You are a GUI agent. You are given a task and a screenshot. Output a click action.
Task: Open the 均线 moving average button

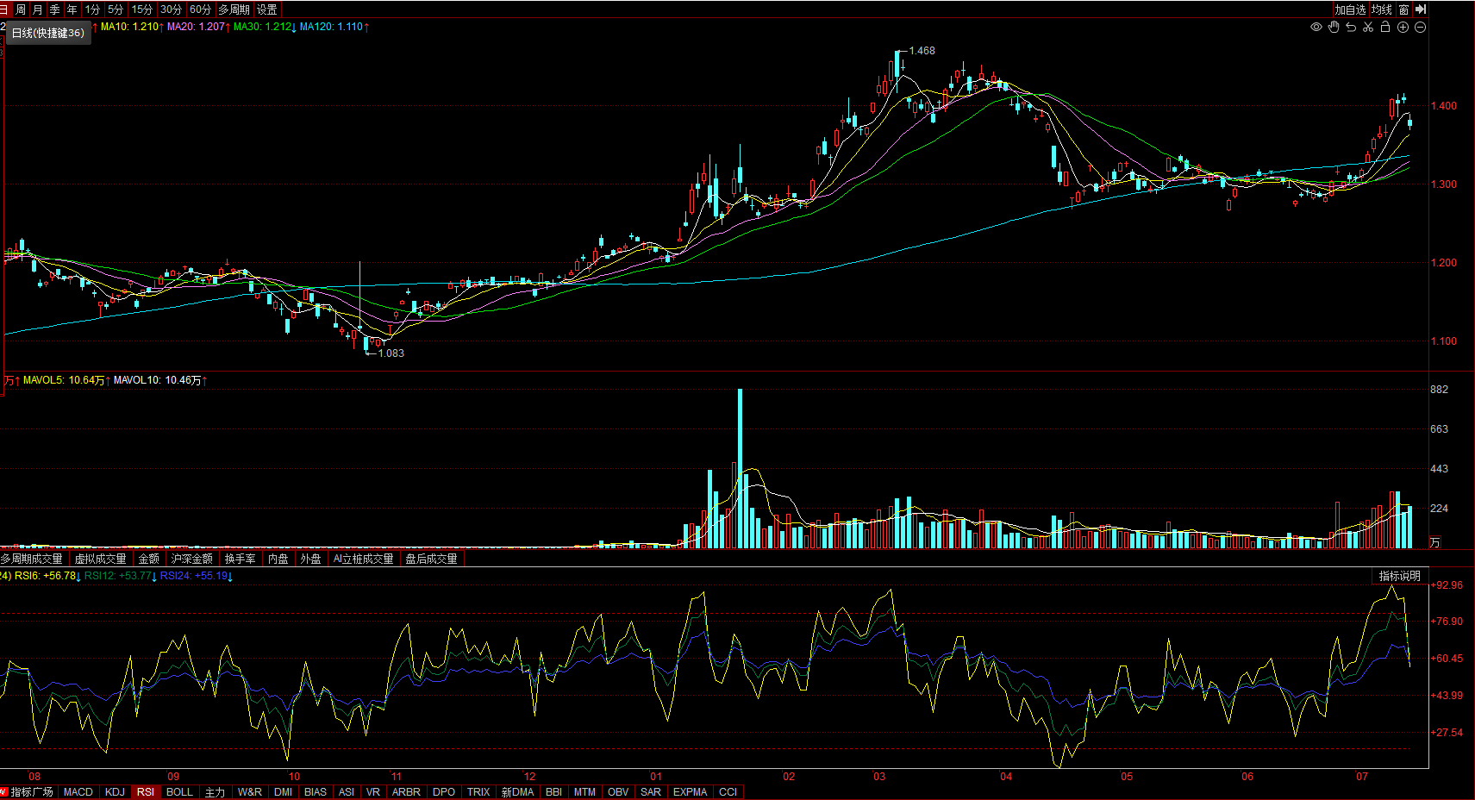1382,9
